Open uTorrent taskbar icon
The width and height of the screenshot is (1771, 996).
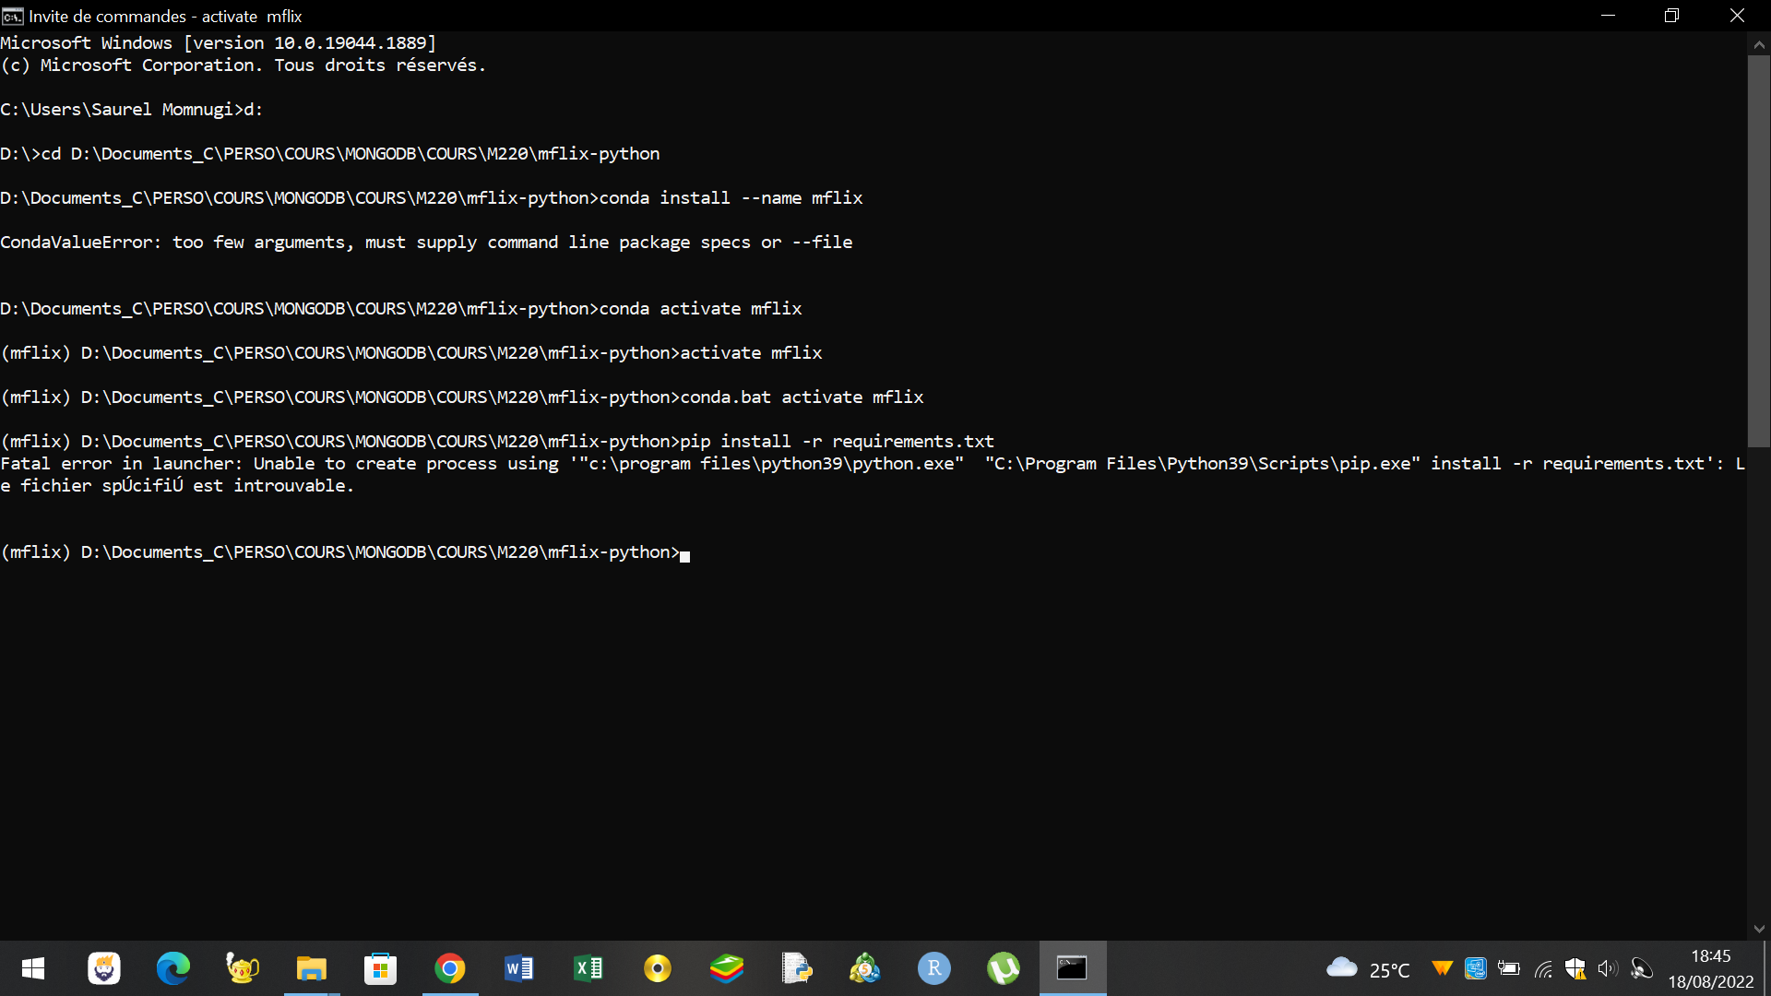coord(1004,968)
